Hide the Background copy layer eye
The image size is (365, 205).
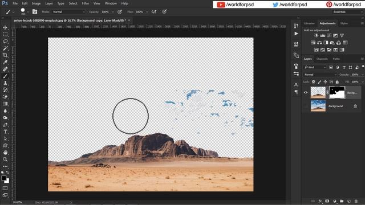click(306, 92)
